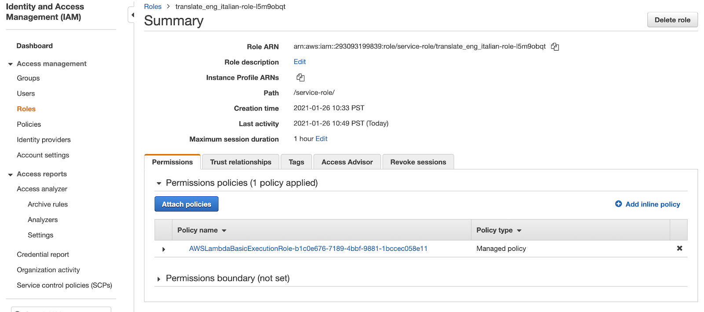Collapse the Permissions policies section
Image resolution: width=704 pixels, height=312 pixels.
(159, 183)
